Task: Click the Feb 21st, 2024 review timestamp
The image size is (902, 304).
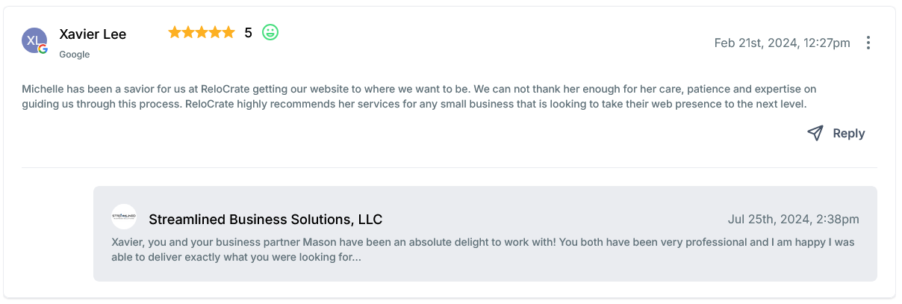Action: pyautogui.click(x=782, y=43)
